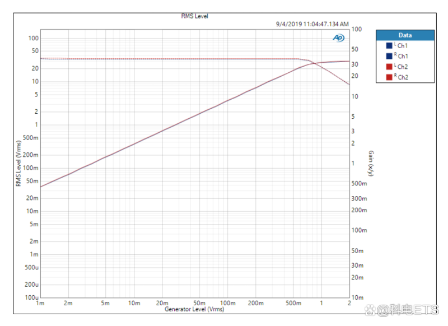Click the RMS Level graph title
Screen dimensions: 448x326
point(194,16)
